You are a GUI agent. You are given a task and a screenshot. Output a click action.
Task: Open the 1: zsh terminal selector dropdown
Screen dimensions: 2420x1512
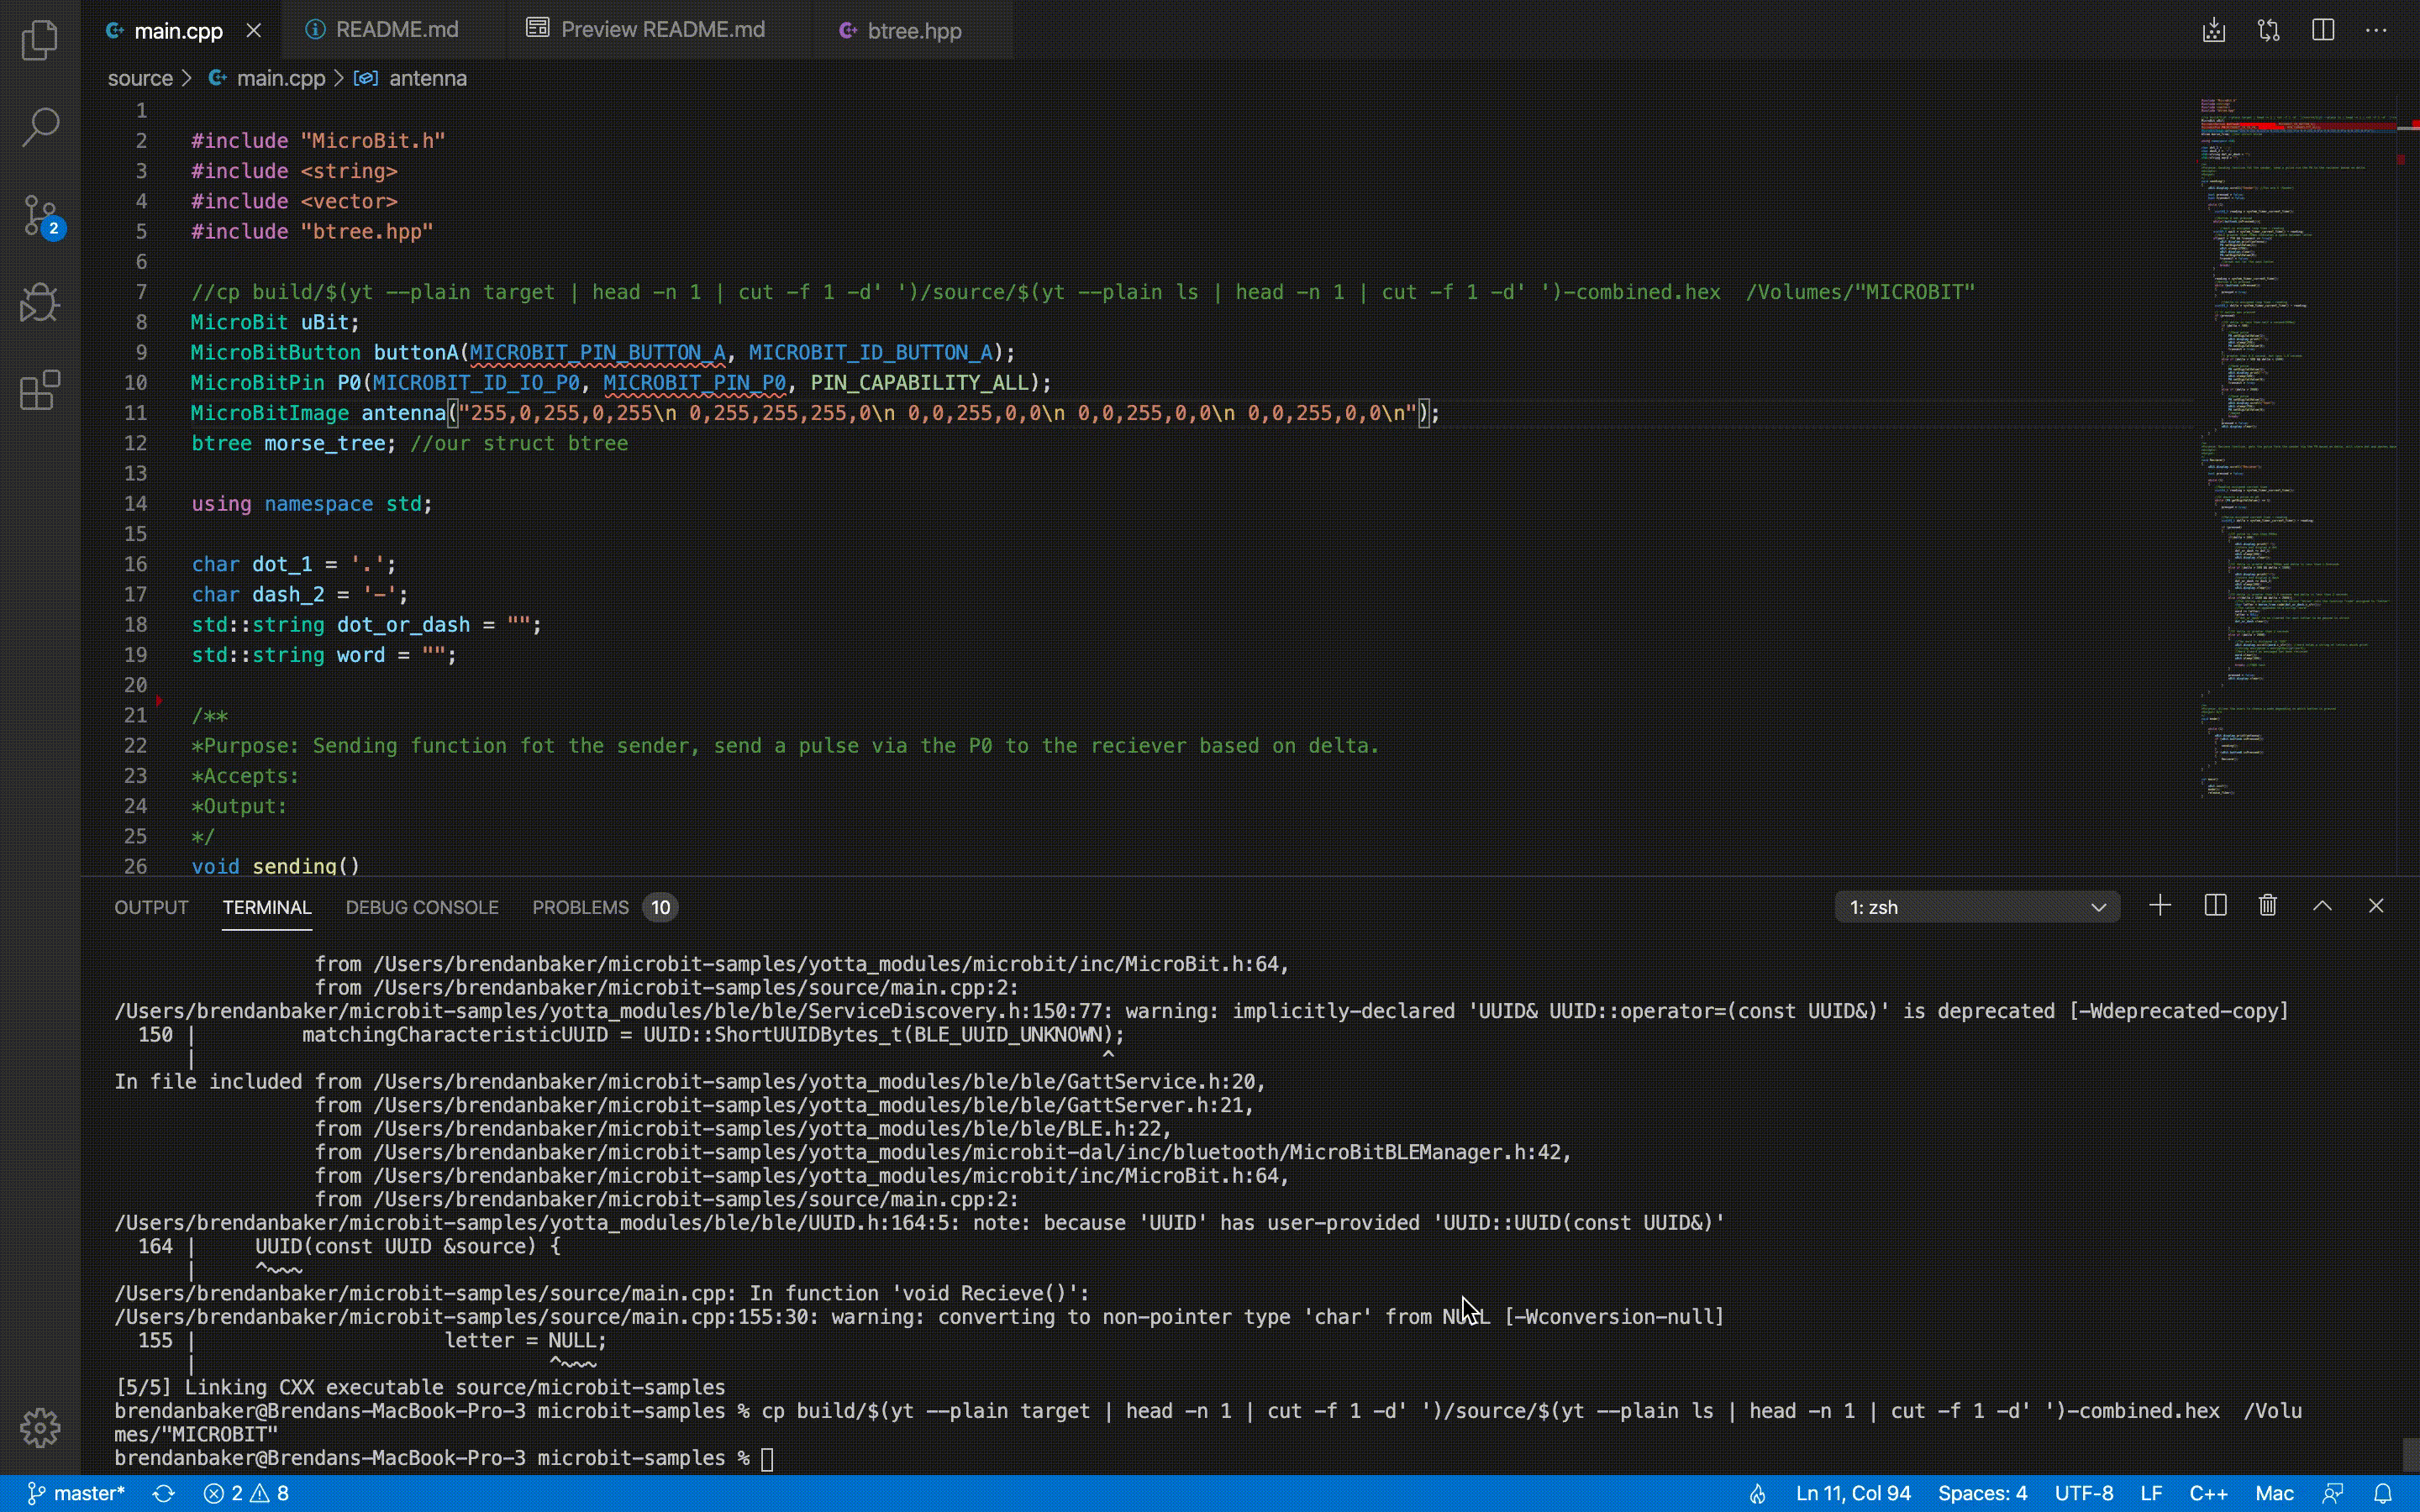coord(1976,907)
